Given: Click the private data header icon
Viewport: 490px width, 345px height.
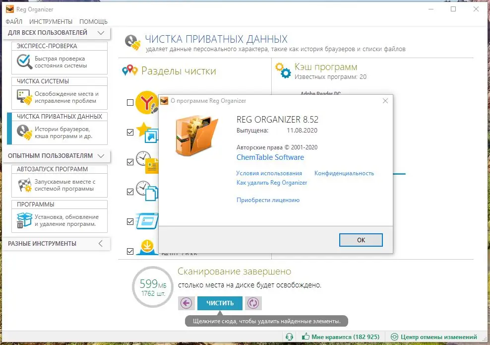Looking at the screenshot, I should click(x=132, y=42).
